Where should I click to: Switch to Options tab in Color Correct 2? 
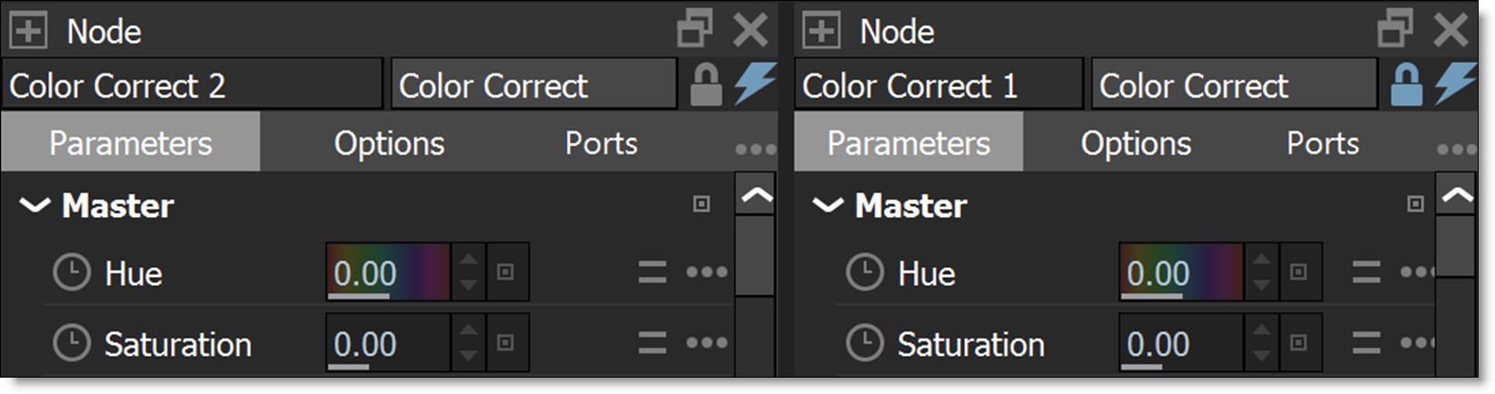click(389, 143)
